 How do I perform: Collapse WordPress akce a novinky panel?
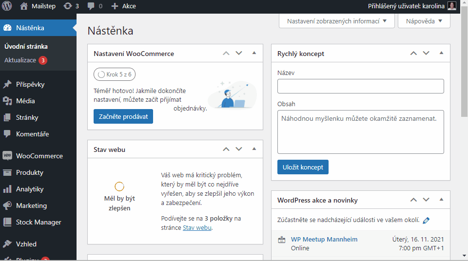(x=442, y=200)
